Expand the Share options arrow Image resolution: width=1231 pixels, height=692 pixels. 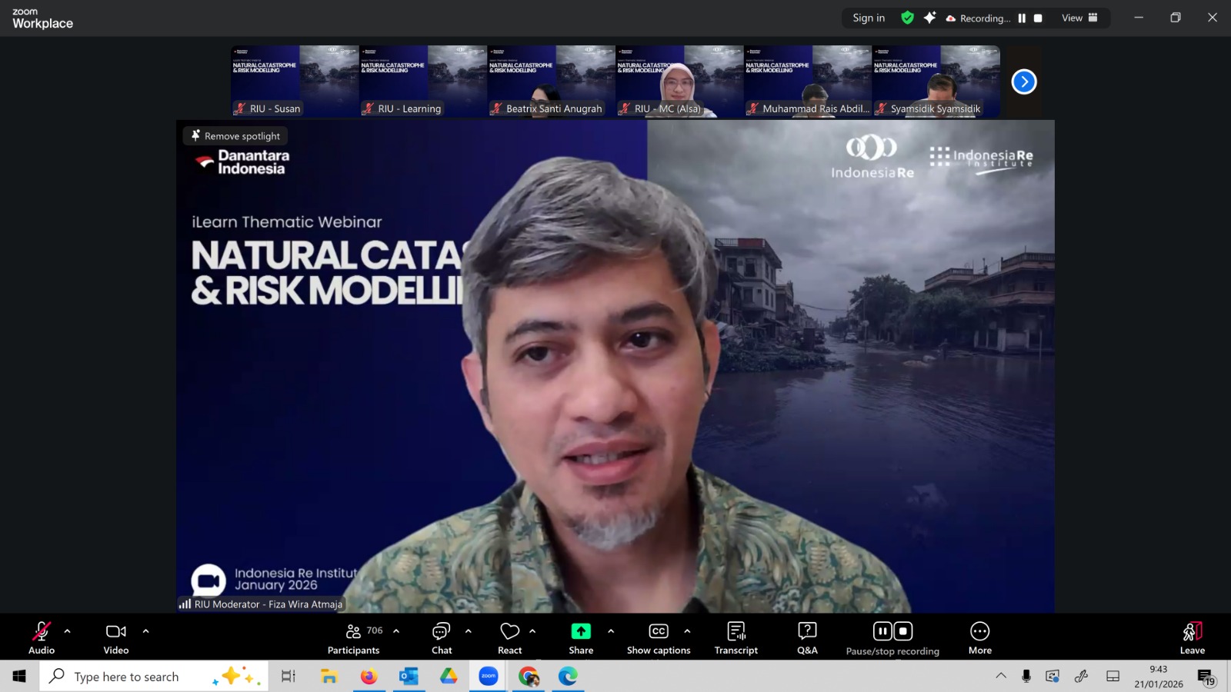click(x=611, y=631)
